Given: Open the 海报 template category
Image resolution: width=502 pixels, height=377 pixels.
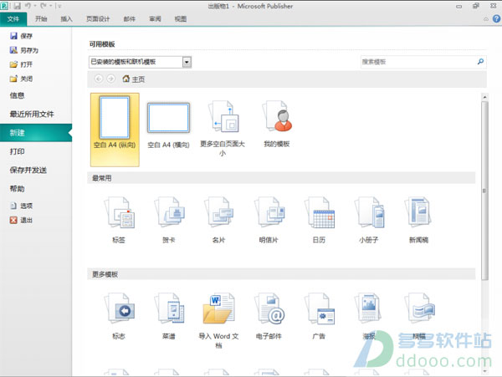Looking at the screenshot, I should 369,316.
